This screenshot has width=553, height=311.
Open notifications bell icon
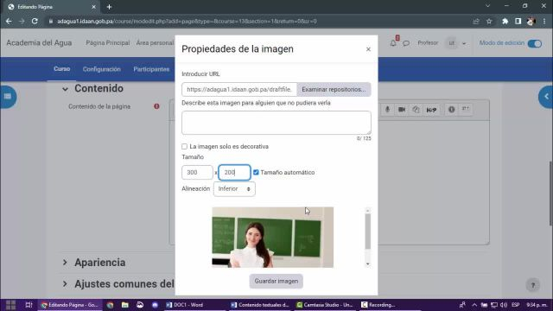click(x=393, y=43)
